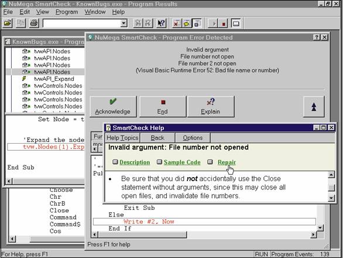Open the Help menu

(118, 12)
